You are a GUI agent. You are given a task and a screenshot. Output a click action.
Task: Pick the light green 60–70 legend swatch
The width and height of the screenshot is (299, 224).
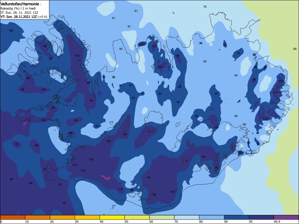pos(162,217)
